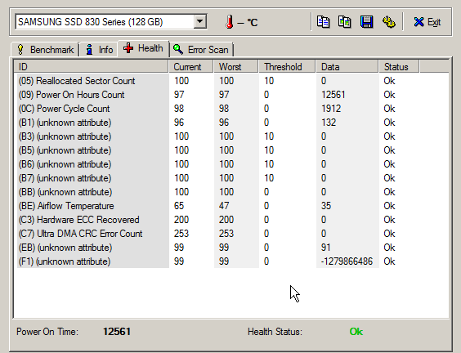Screen dimensions: 461x353
Task: Click data value 12561 in the table
Action: tap(333, 95)
